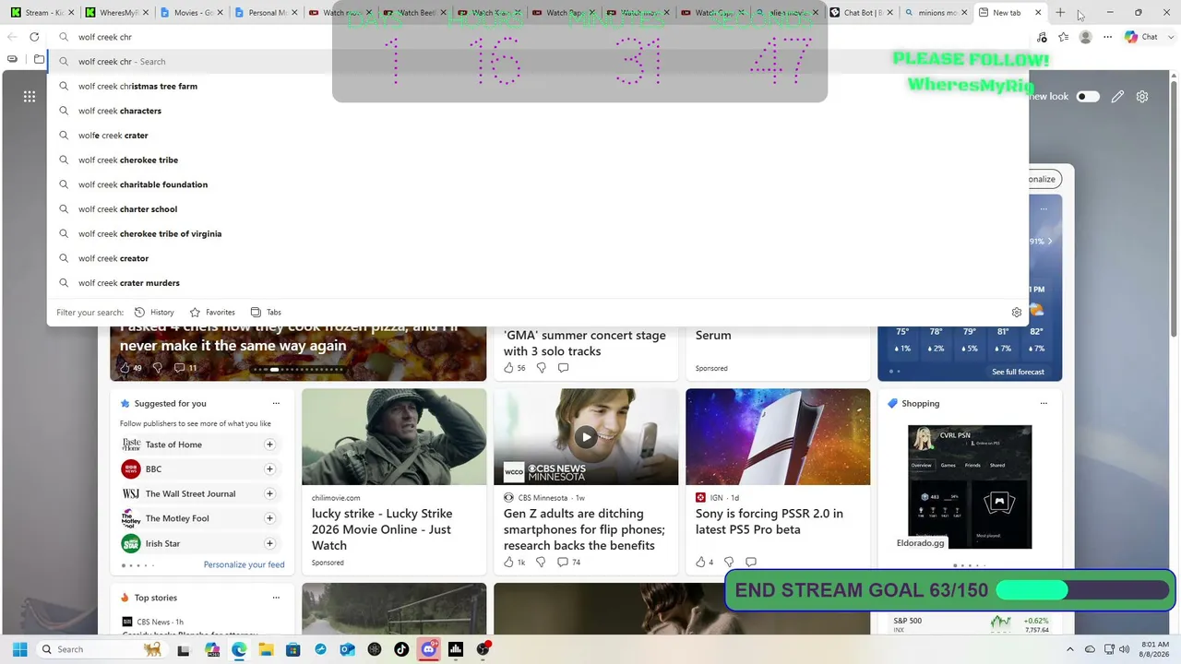Follow The Wall Street Journal publisher
Image resolution: width=1181 pixels, height=664 pixels.
coord(269,493)
